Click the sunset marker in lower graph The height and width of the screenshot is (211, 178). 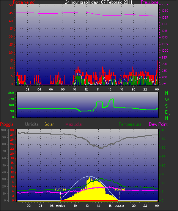(120, 189)
